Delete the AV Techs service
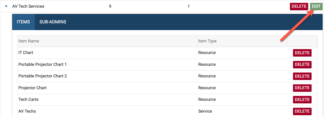 (x=302, y=111)
